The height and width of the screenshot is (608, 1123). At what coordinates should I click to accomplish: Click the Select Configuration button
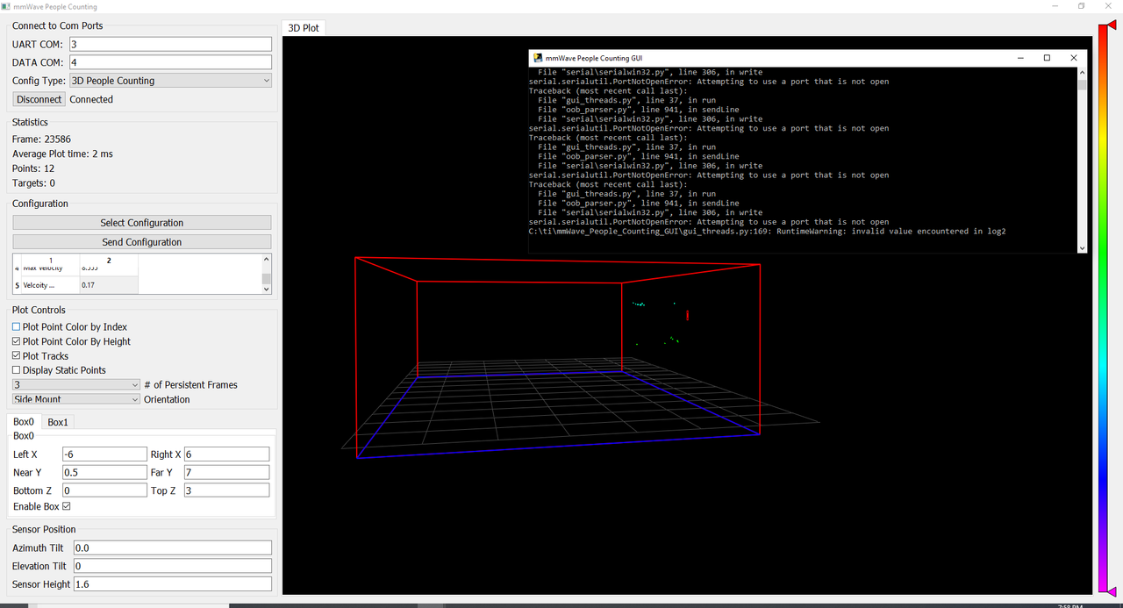tap(142, 223)
